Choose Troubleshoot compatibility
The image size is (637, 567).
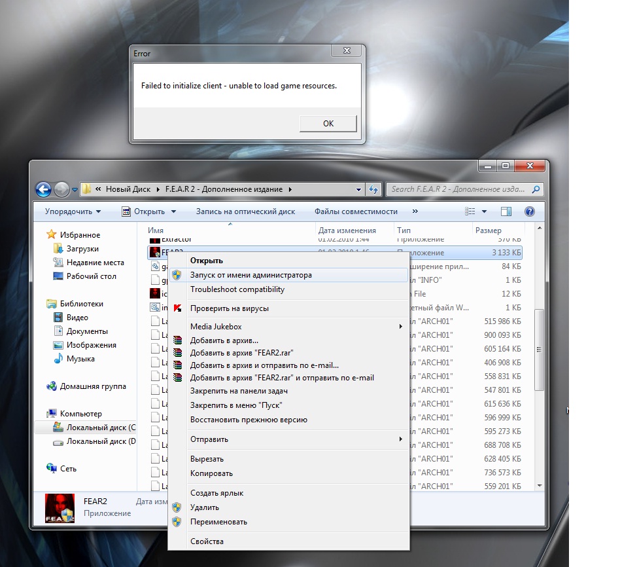(x=289, y=289)
